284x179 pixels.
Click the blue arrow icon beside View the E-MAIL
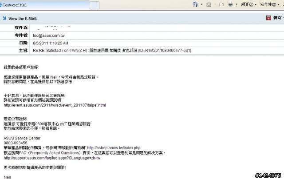pos(4,18)
